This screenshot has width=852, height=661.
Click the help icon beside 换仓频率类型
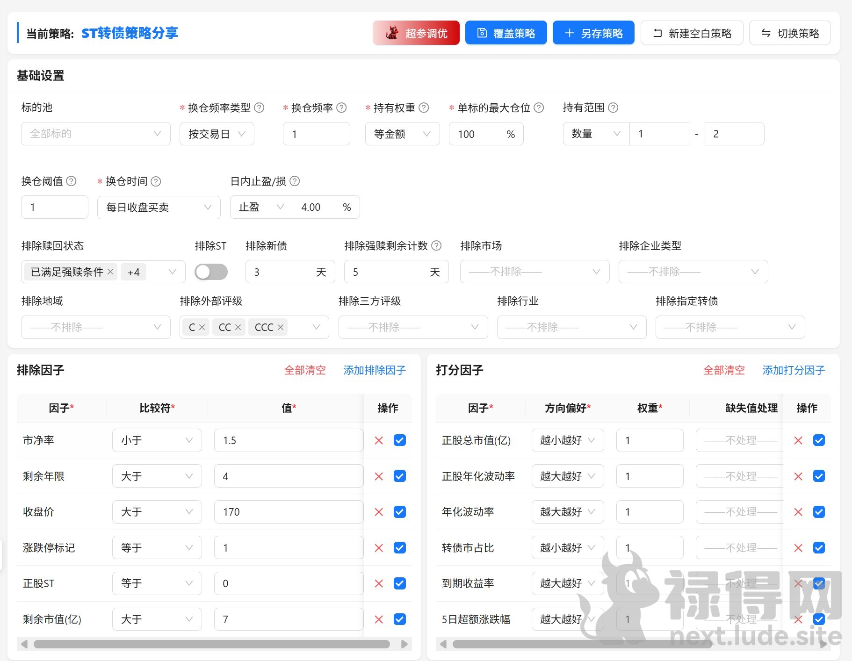[259, 108]
